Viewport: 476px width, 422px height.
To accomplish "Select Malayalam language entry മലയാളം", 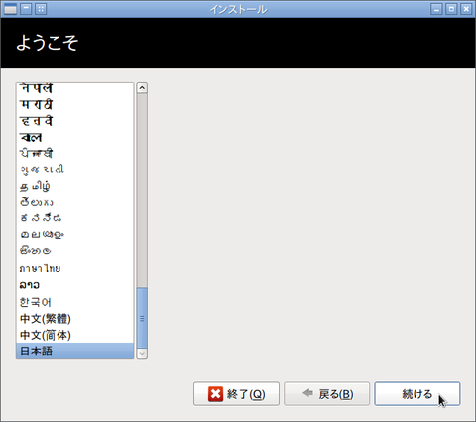I will tap(75, 234).
